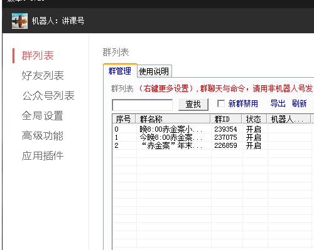Click the 查找 button

(x=193, y=104)
